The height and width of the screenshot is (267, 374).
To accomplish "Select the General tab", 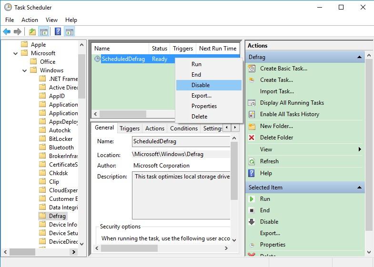I will tap(104, 128).
